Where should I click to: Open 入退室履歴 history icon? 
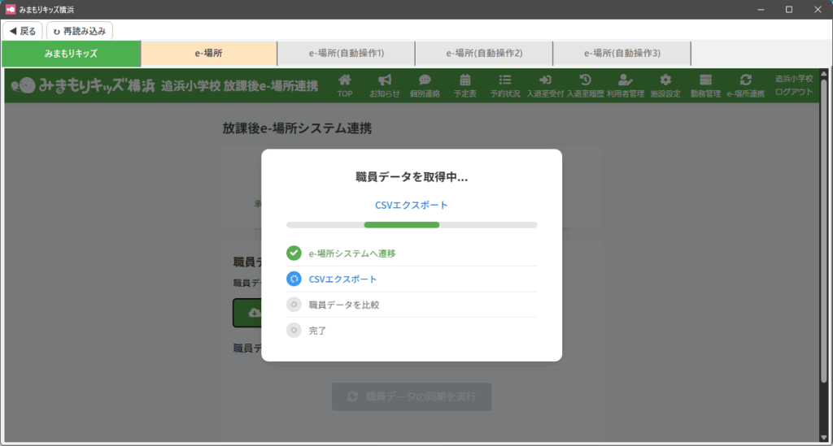585,80
